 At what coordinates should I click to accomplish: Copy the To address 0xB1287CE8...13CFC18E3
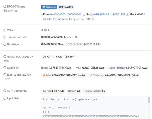click(x=128, y=15)
